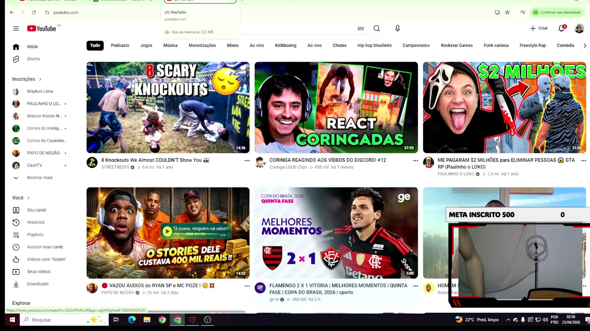Select the Hip hop brasileiro chip
The image size is (590, 331).
pos(374,46)
